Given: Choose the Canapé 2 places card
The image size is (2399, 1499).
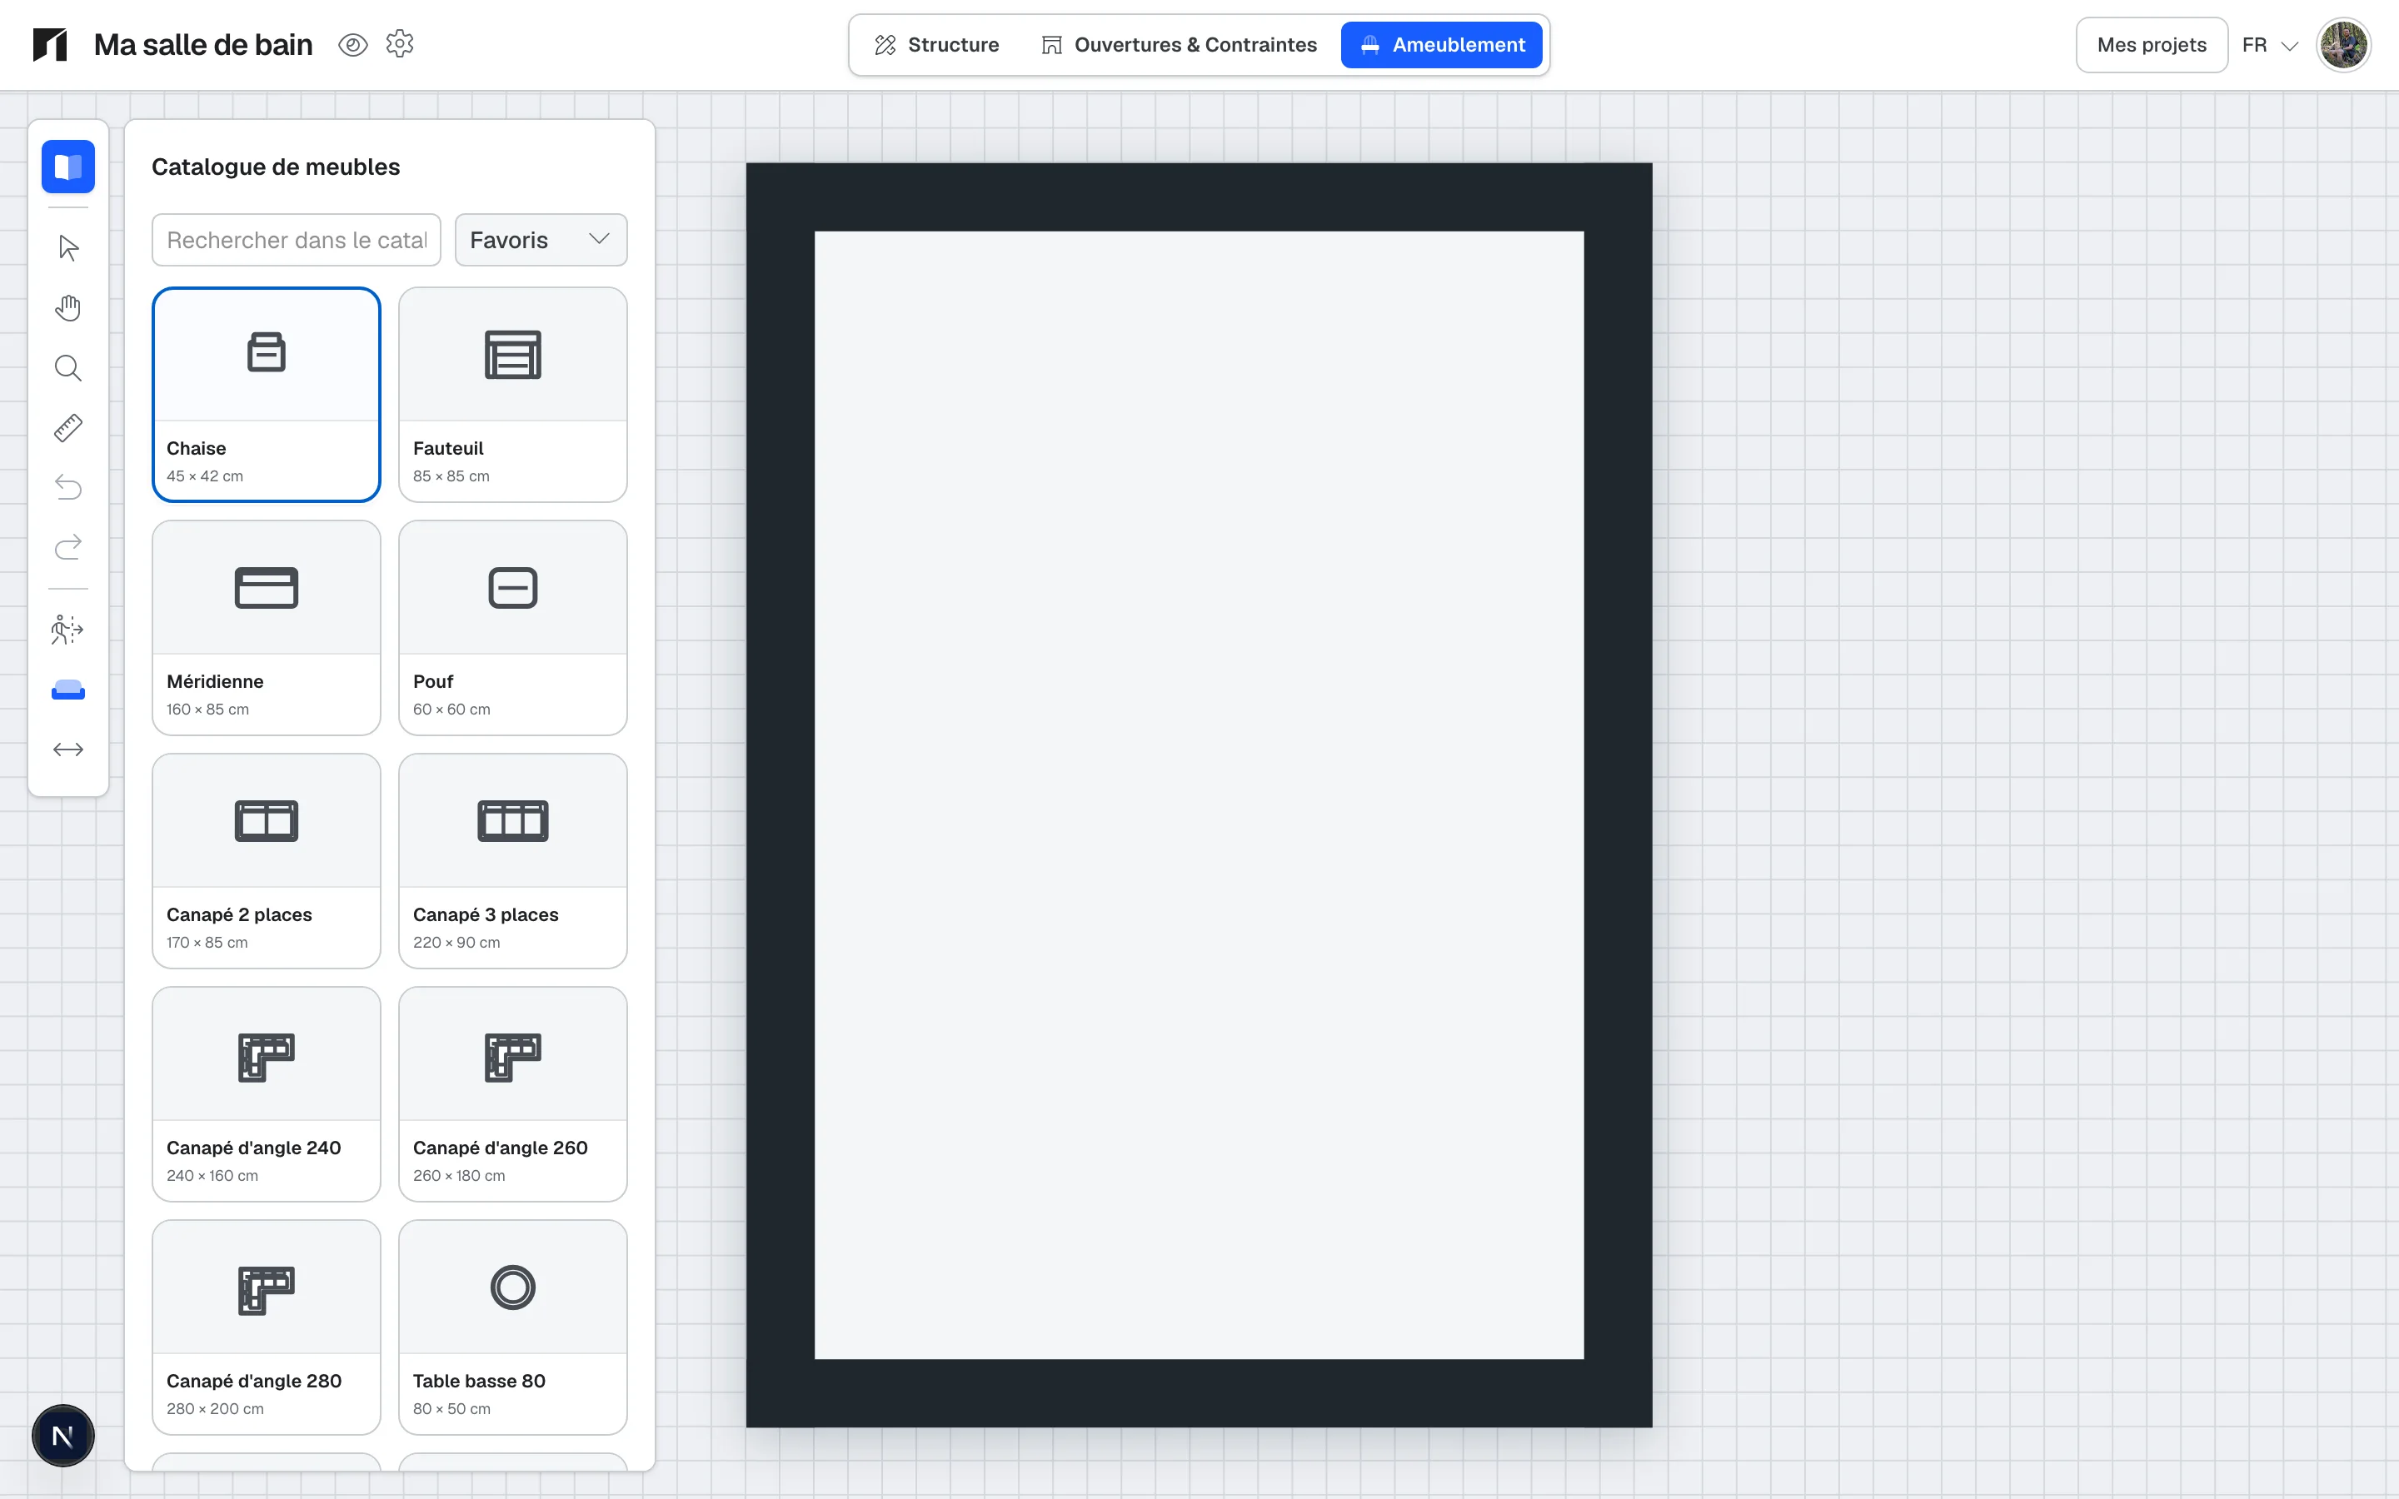Looking at the screenshot, I should [267, 860].
